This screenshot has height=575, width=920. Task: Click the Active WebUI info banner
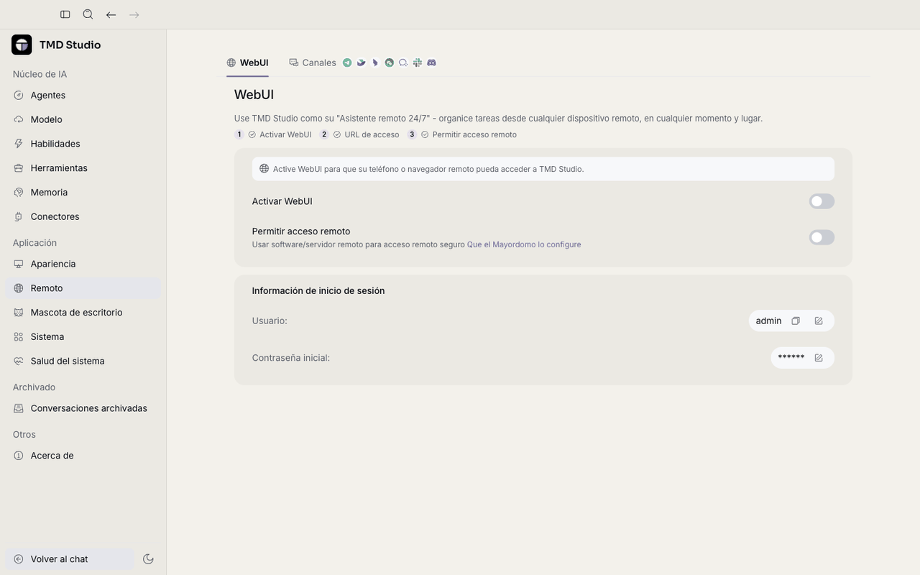(543, 169)
